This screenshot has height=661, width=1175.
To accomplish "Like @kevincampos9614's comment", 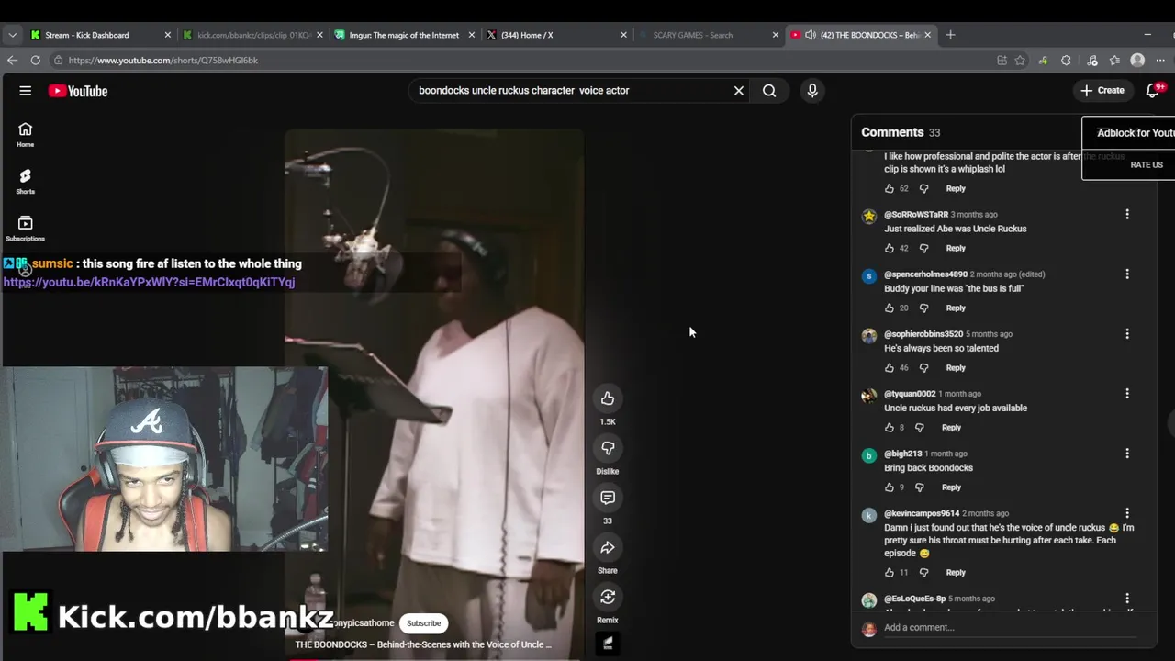I will 889,573.
